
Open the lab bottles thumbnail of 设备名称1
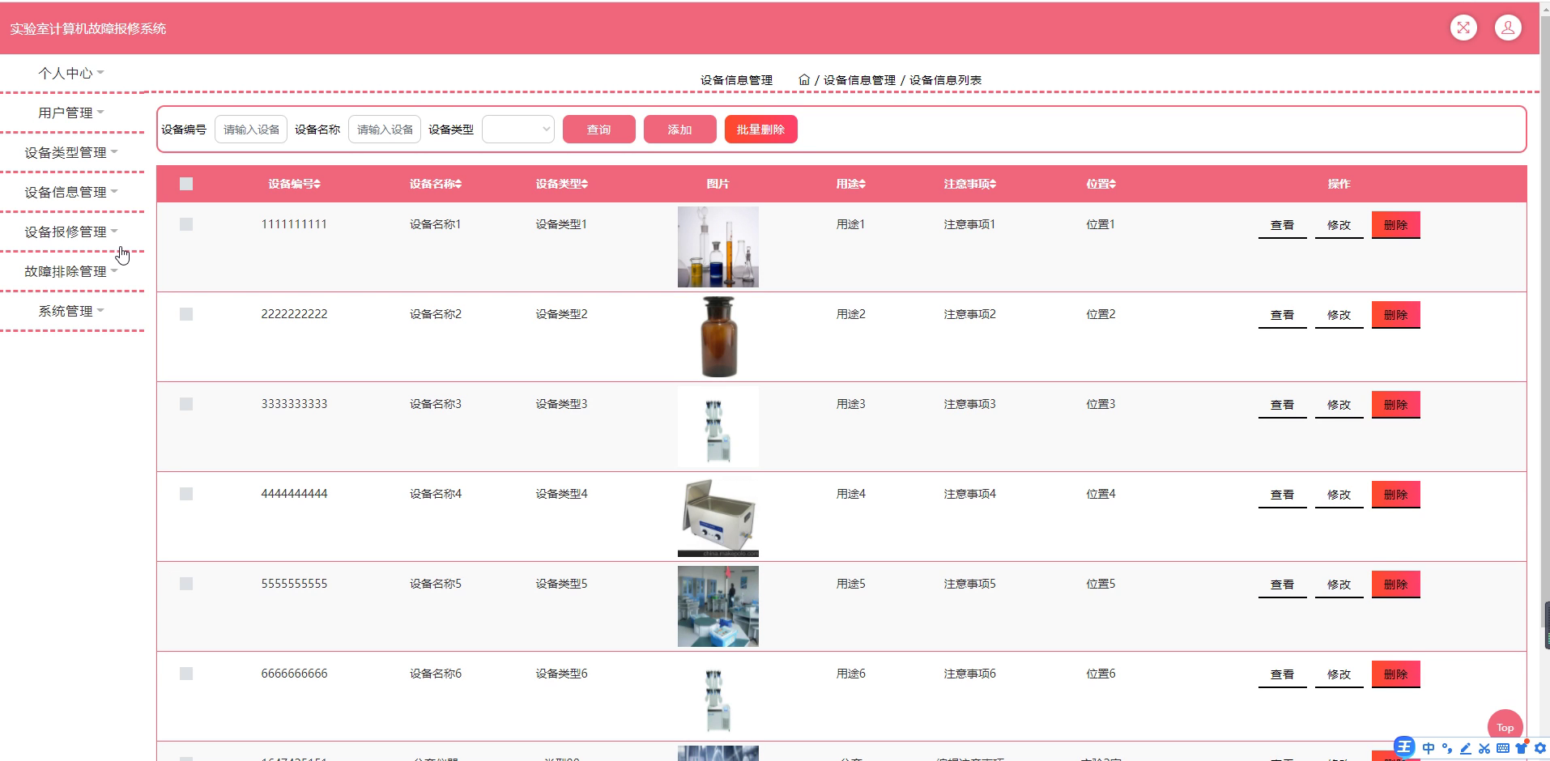coord(718,247)
